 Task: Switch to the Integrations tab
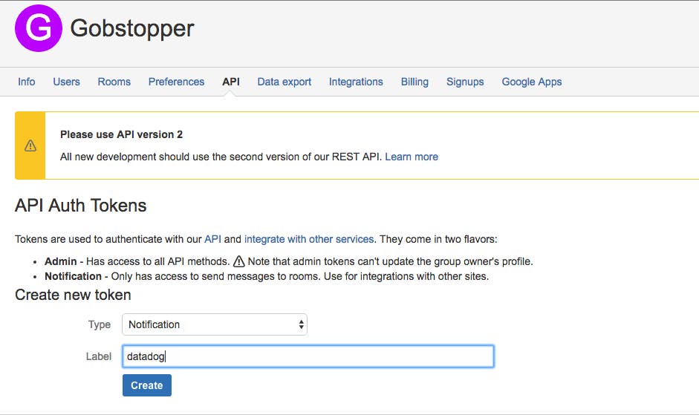[x=356, y=82]
